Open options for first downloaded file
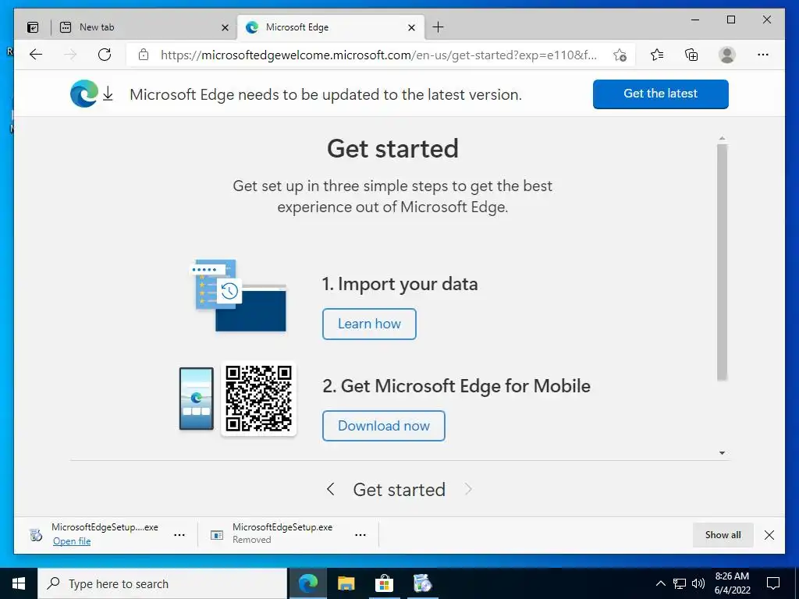This screenshot has width=799, height=599. pyautogui.click(x=179, y=535)
